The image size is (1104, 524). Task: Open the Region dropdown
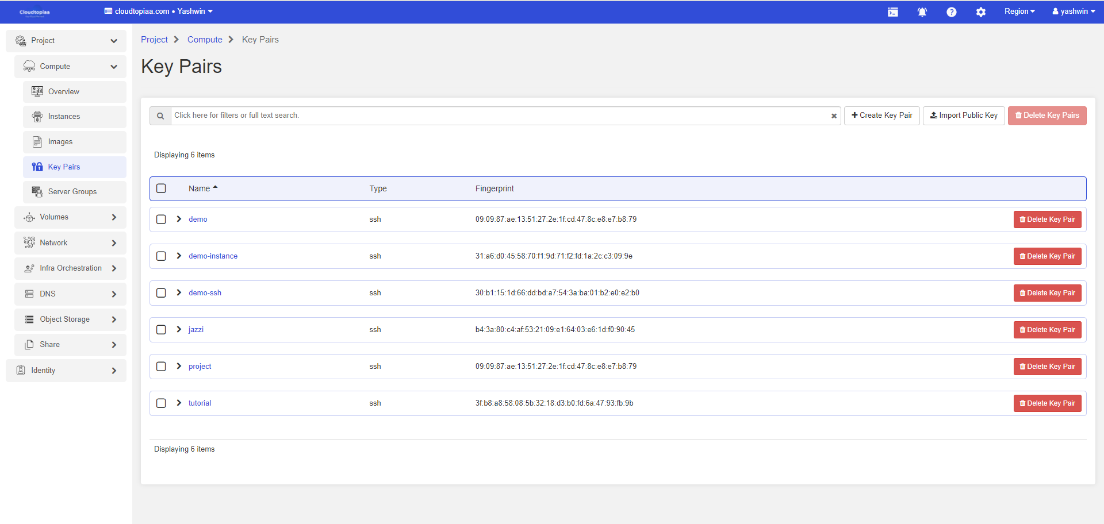1019,11
